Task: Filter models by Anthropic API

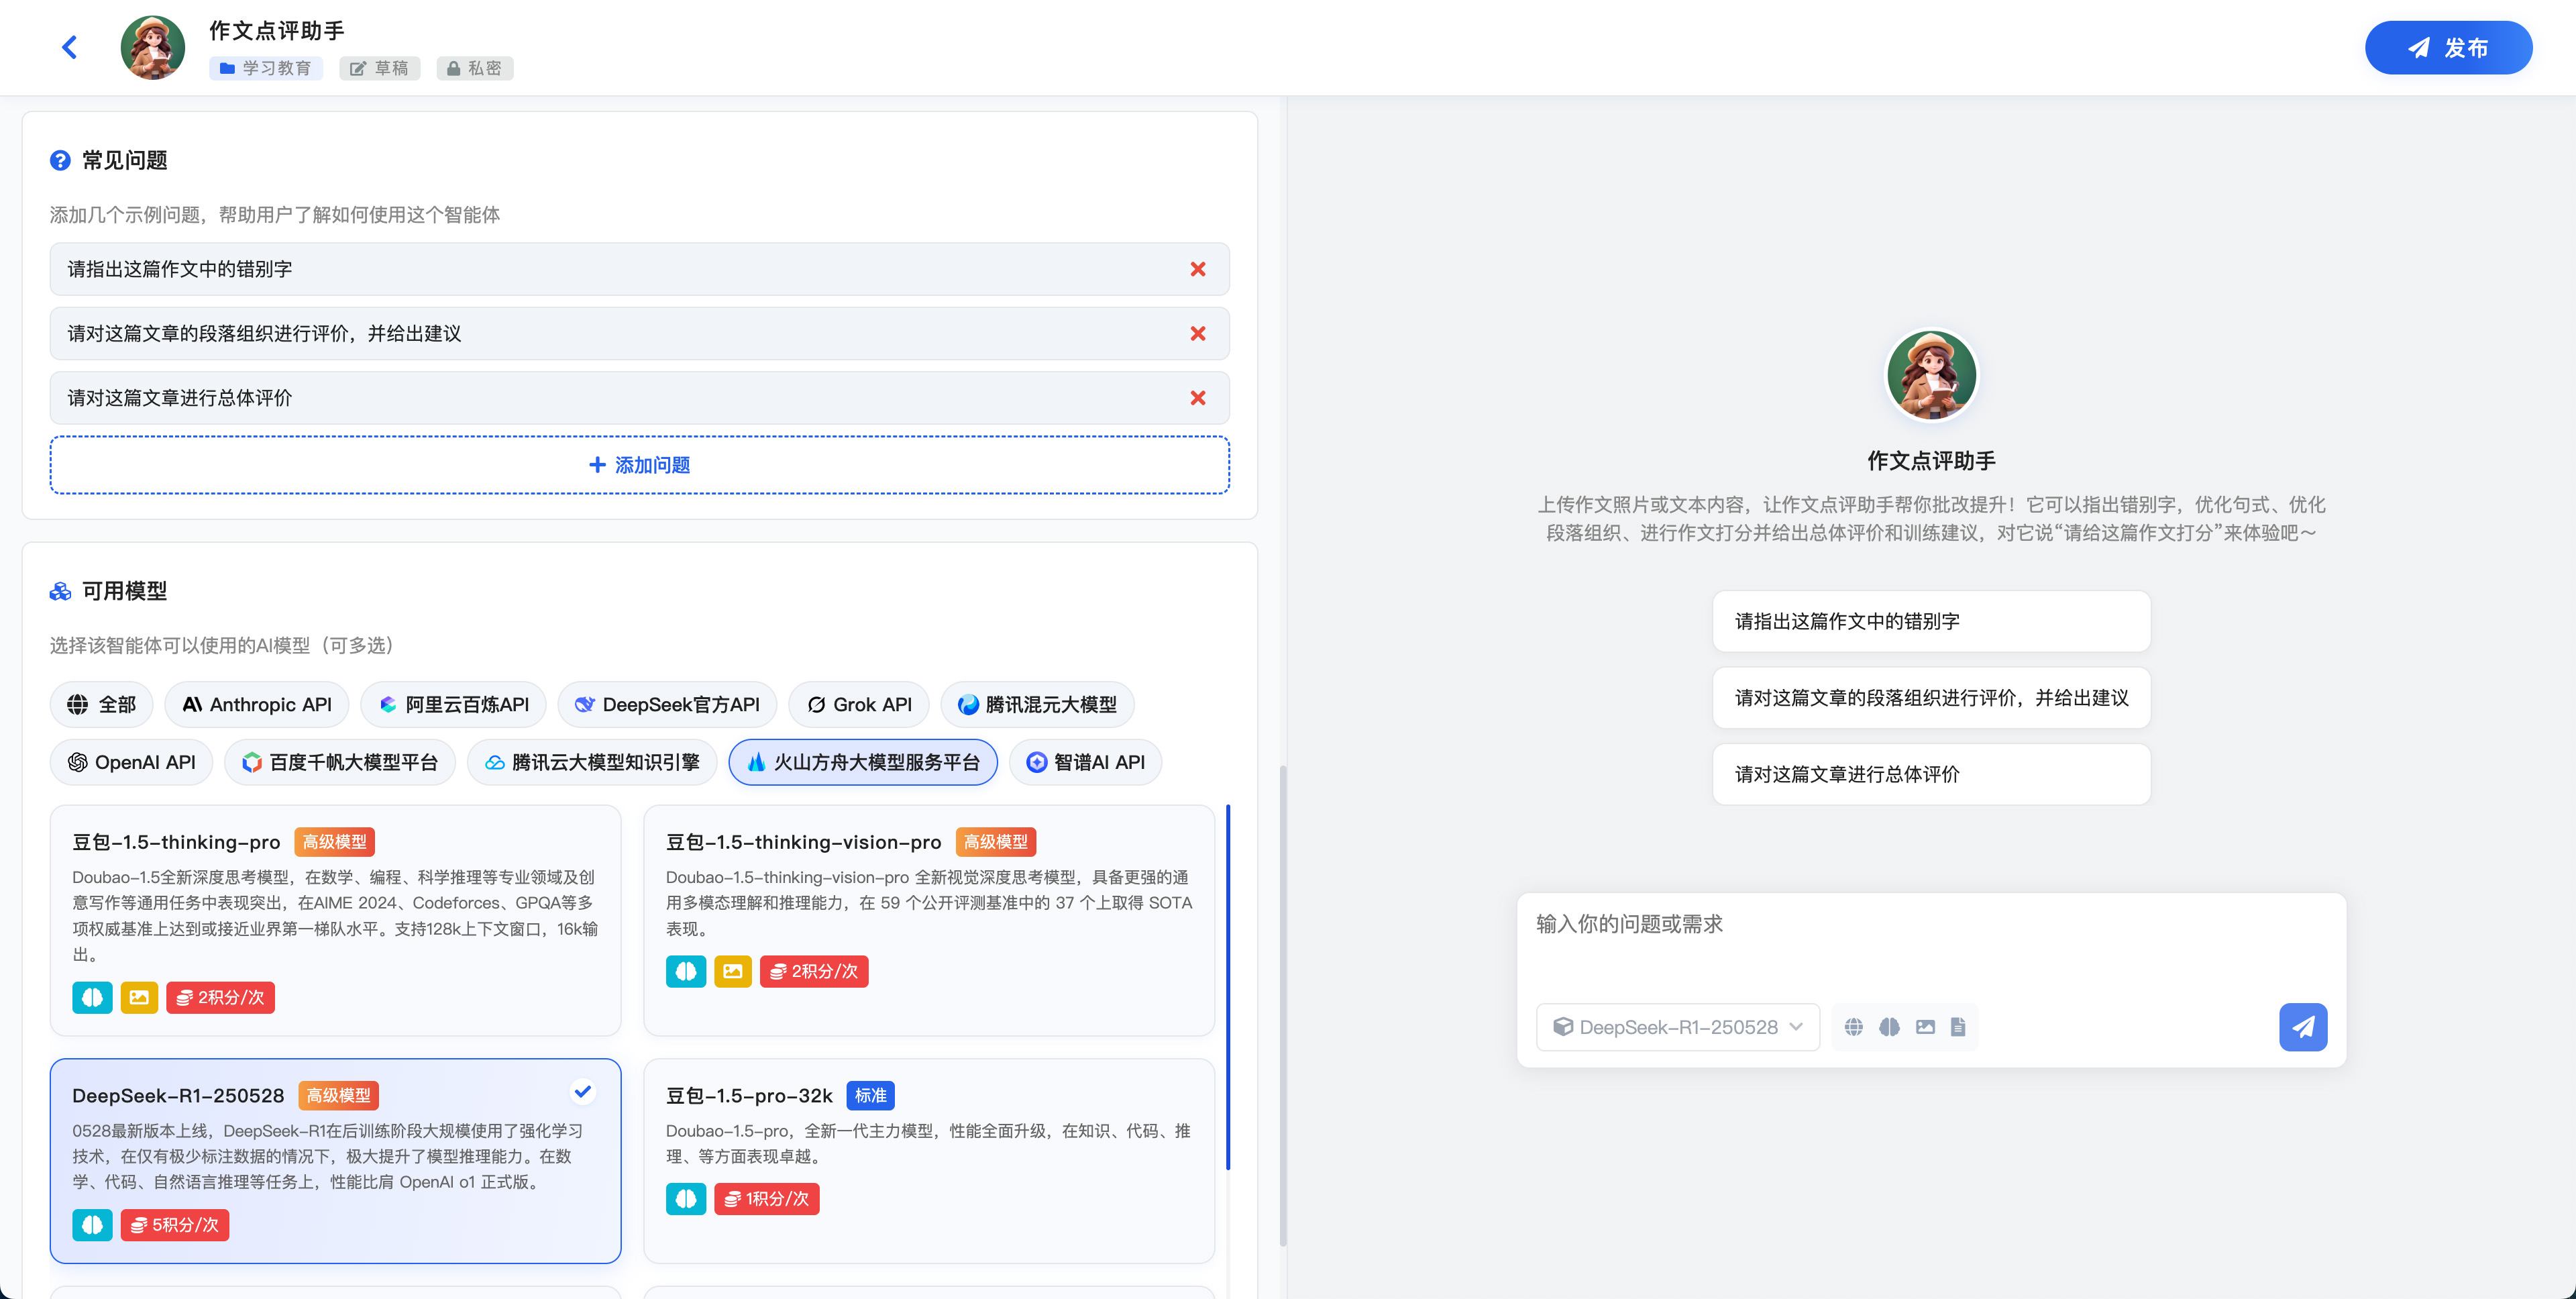Action: 256,704
